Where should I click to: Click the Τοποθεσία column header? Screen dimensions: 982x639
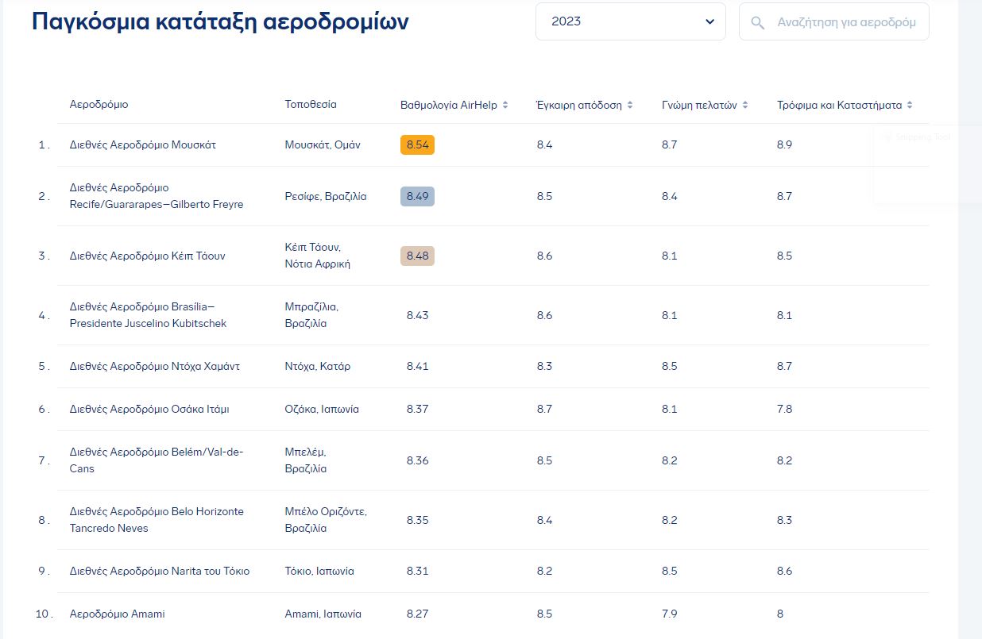[311, 105]
